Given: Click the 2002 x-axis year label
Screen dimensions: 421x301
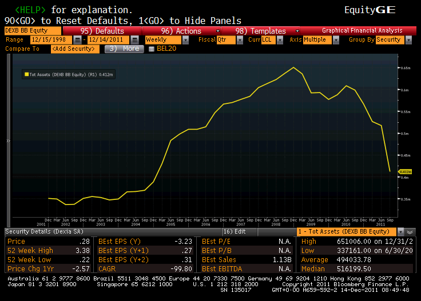Looking at the screenshot, I should (66, 224).
